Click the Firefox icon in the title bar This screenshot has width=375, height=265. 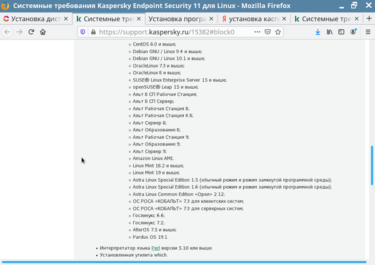tap(5, 6)
